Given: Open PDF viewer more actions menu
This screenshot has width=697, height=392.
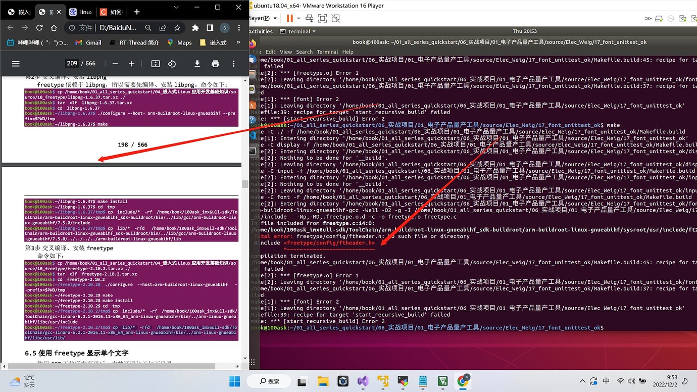Looking at the screenshot, I should (233, 64).
